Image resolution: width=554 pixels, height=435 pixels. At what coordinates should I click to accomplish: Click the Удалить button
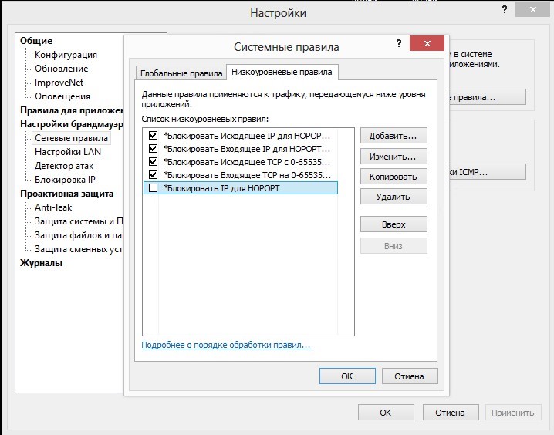coord(394,197)
